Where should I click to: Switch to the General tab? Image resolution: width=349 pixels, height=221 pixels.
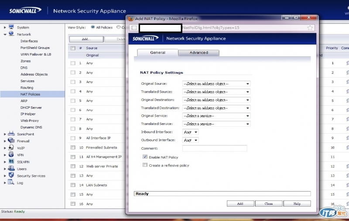157,52
